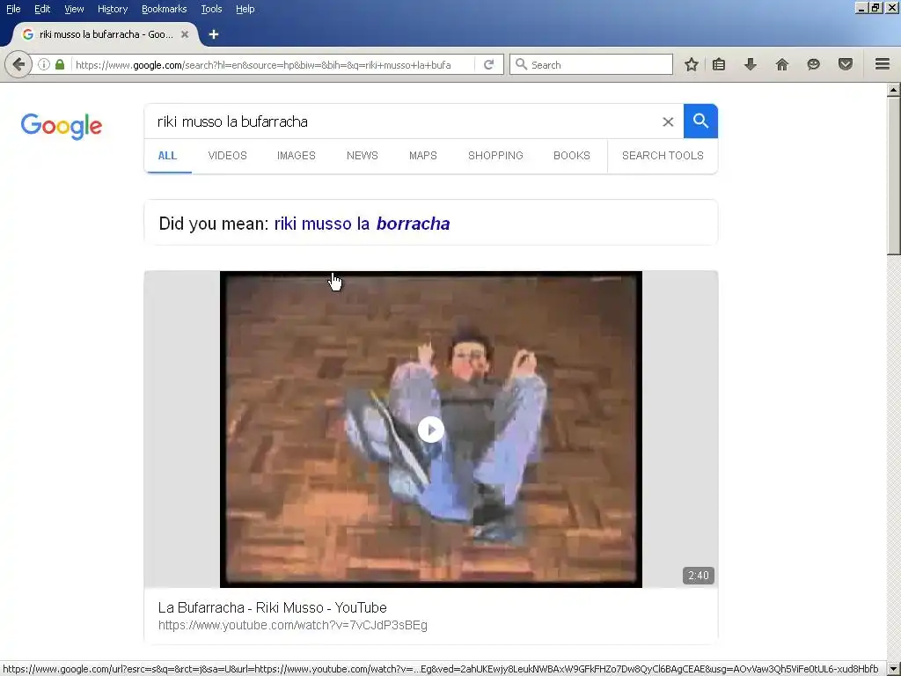Follow 'riki musso la borracha' suggestion link
Image resolution: width=901 pixels, height=676 pixels.
point(362,224)
